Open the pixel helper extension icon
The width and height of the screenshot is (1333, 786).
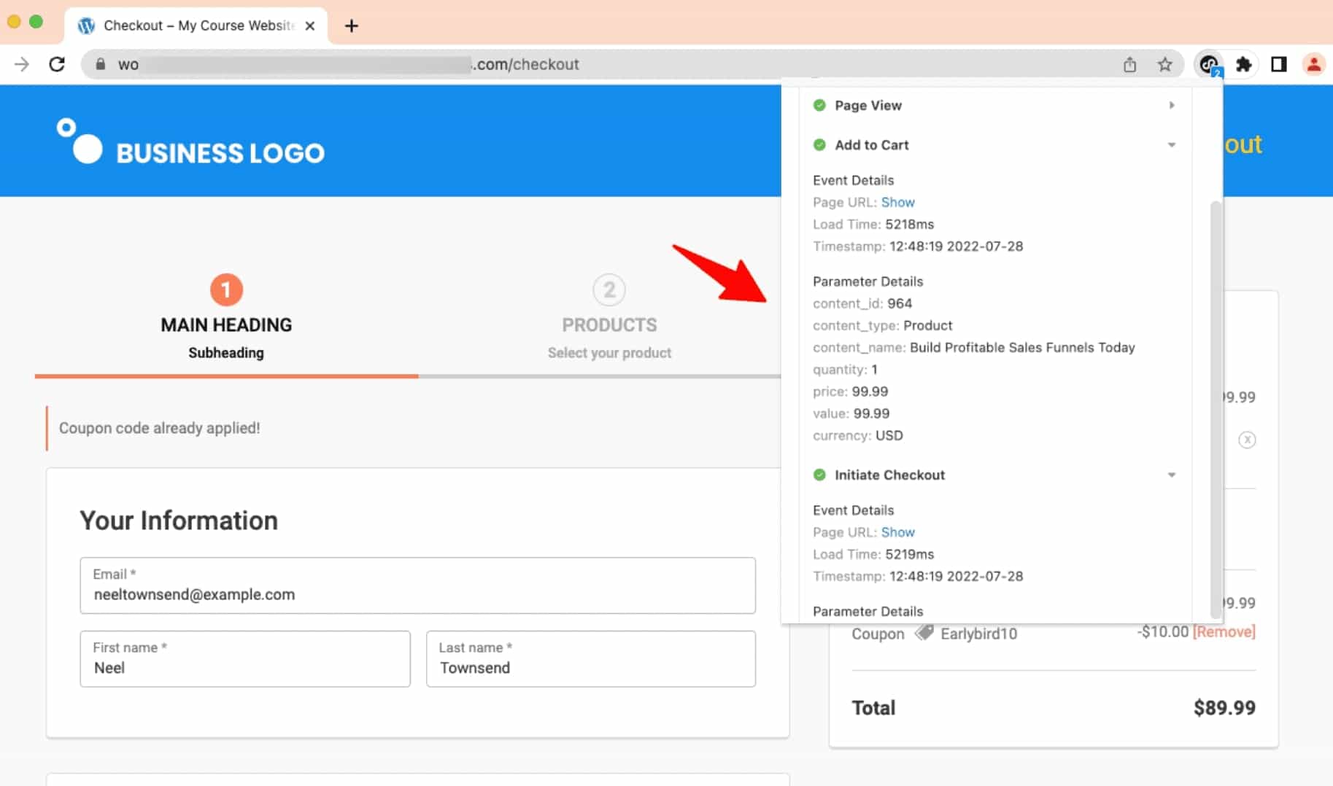point(1209,64)
